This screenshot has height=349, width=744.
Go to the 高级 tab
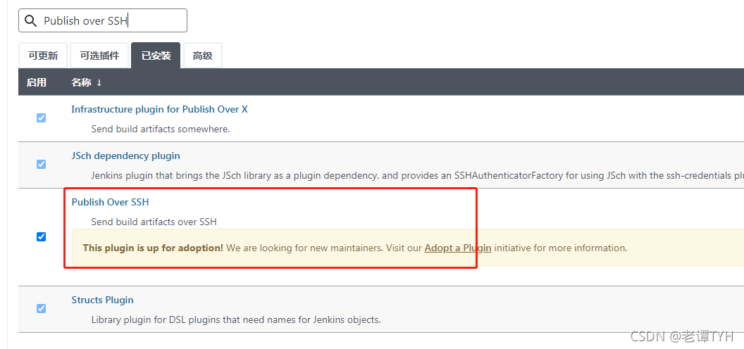(203, 56)
